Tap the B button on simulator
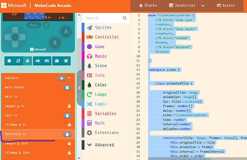 [x=55, y=43]
